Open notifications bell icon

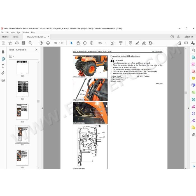point(179,37)
